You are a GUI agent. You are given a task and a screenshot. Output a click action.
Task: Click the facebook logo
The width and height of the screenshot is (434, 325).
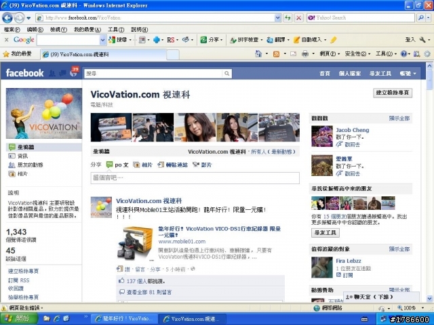pyautogui.click(x=24, y=73)
